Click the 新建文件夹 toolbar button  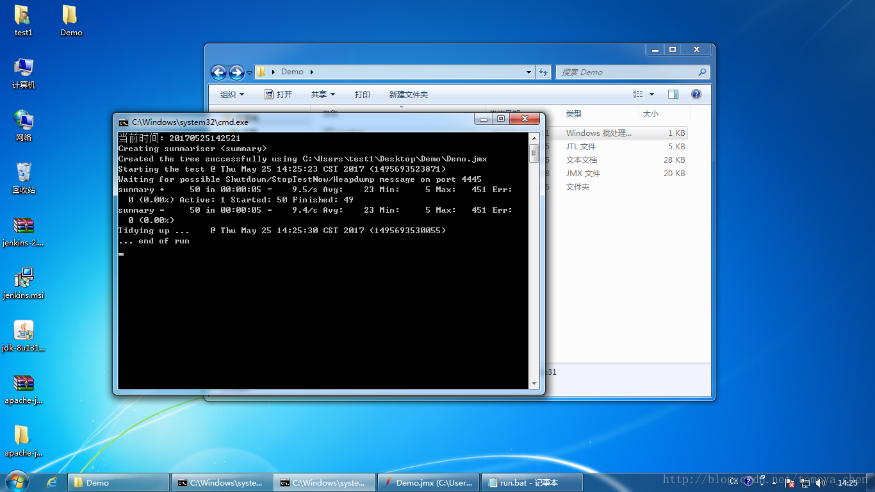click(x=408, y=94)
